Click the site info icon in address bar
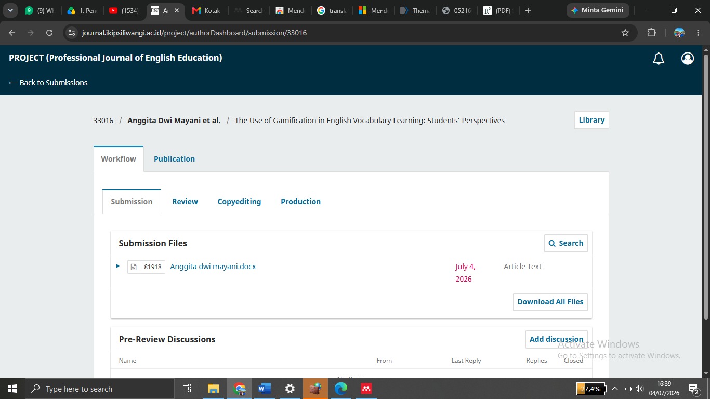The width and height of the screenshot is (710, 399). 72,33
